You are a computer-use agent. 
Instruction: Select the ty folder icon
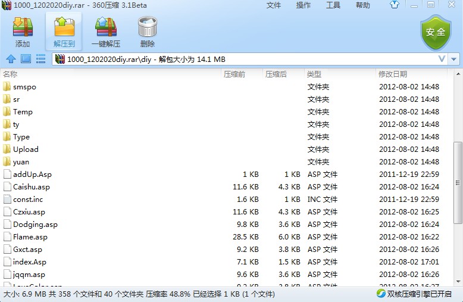click(x=7, y=124)
